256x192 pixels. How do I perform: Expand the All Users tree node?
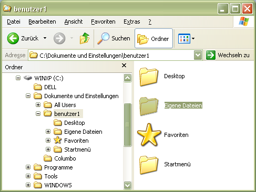tap(38, 104)
